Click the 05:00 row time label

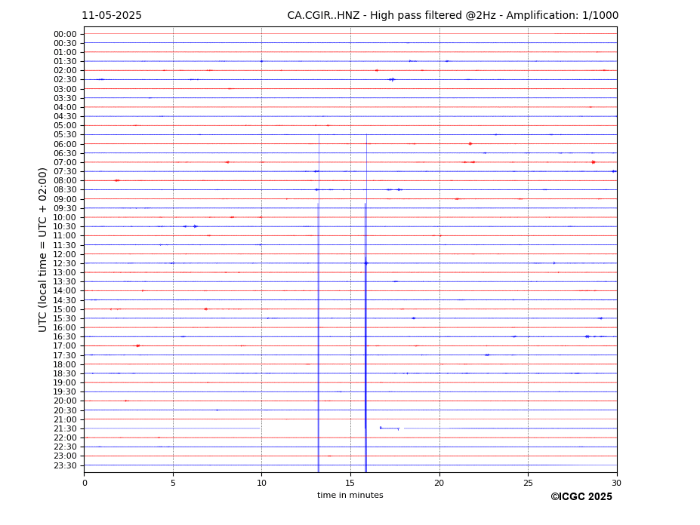tap(65, 126)
